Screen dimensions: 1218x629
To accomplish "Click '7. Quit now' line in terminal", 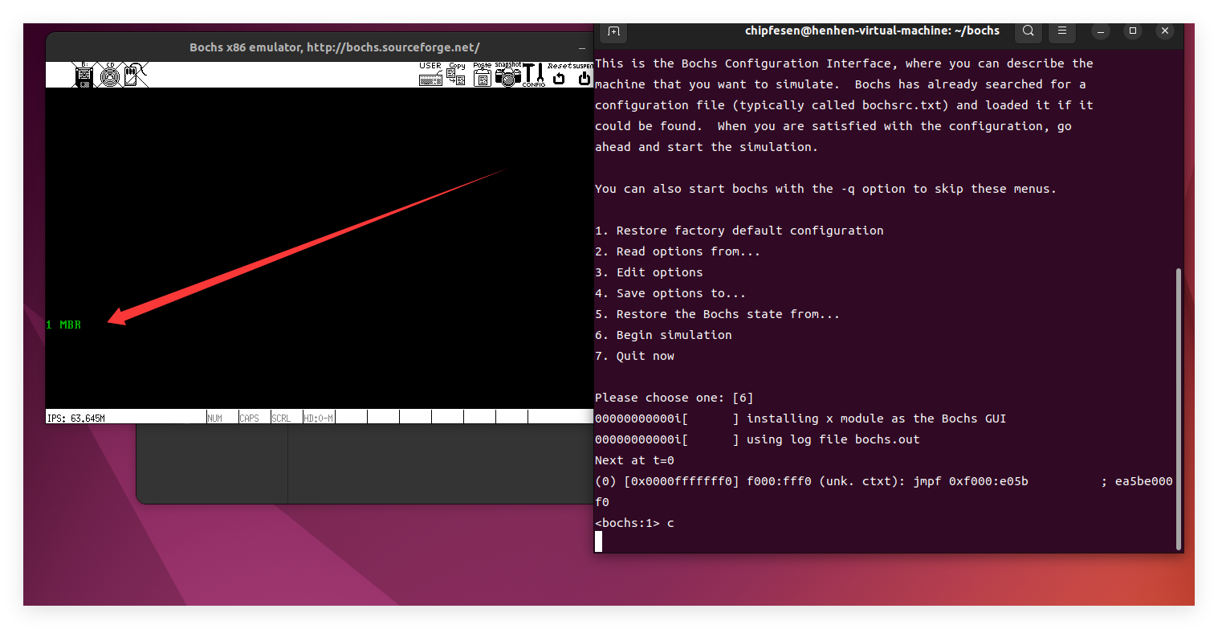I will (634, 356).
